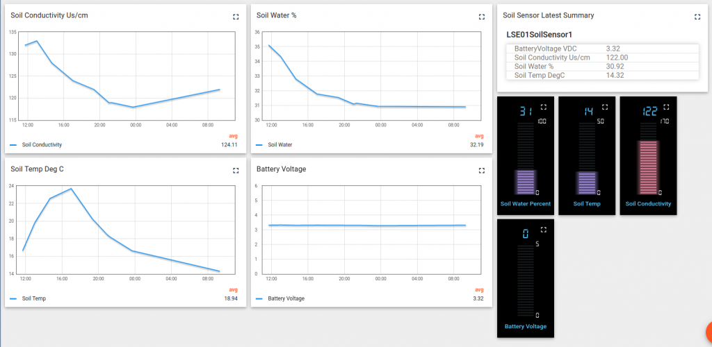Toggle Soil Temp series in legend
The height and width of the screenshot is (347, 712).
point(33,298)
